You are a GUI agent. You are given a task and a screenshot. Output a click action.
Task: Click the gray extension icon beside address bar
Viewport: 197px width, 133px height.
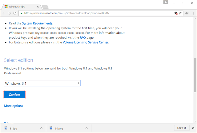[187, 13]
